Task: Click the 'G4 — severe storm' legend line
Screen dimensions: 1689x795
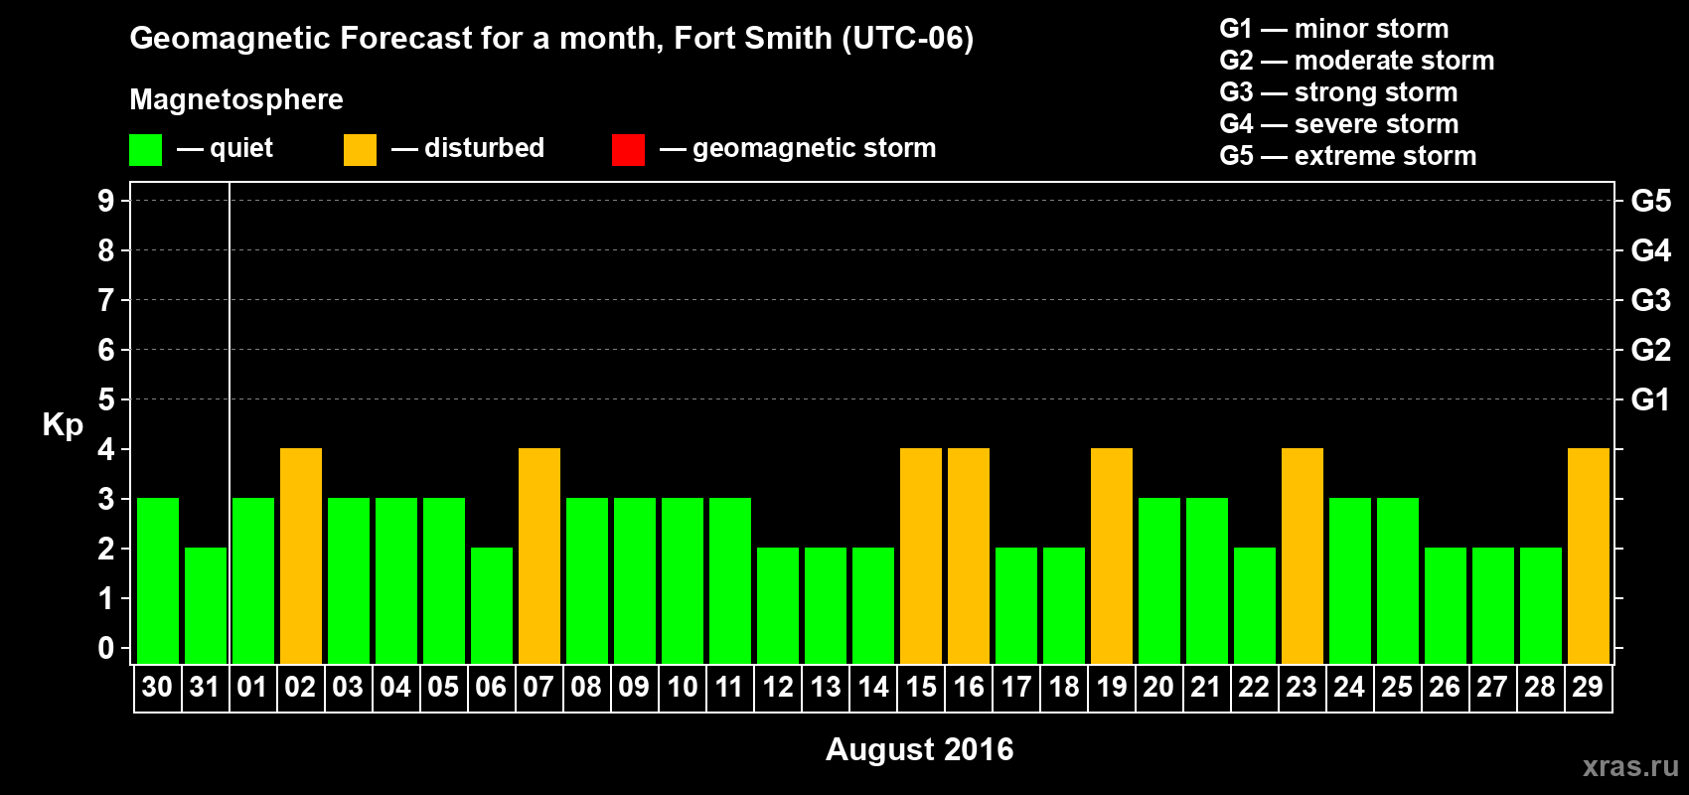Action: (x=1339, y=124)
